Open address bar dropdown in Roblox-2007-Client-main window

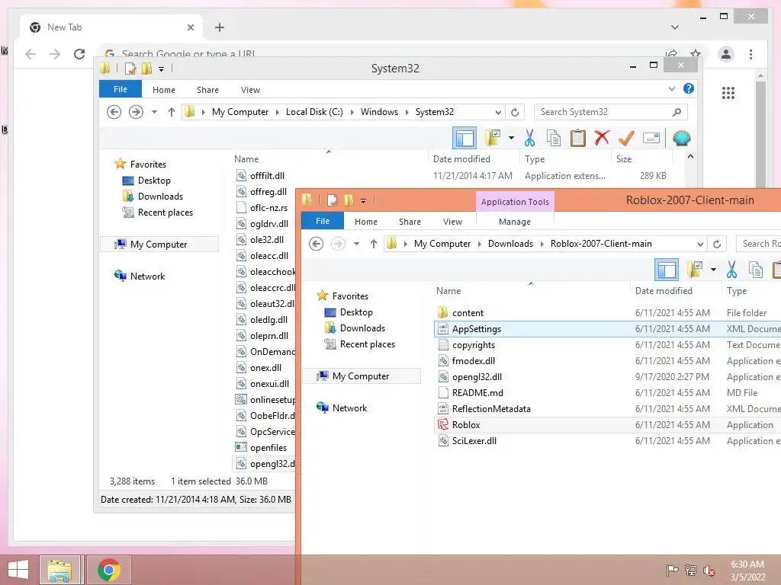(x=700, y=245)
